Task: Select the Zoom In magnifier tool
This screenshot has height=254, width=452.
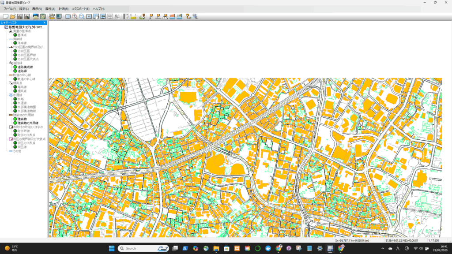Action: click(x=75, y=16)
